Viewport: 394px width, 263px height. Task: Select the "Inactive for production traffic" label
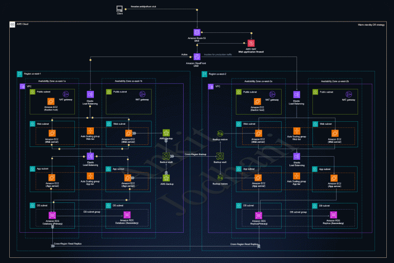click(x=218, y=54)
